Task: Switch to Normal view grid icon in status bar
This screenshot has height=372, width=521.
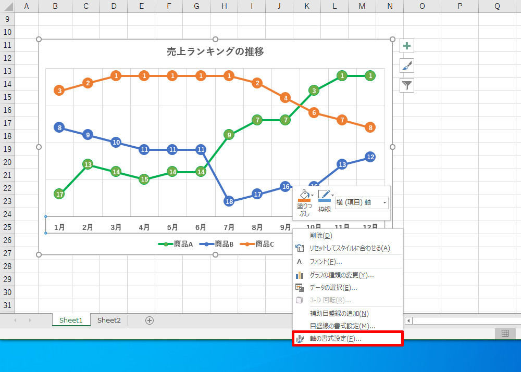Action: [x=505, y=333]
